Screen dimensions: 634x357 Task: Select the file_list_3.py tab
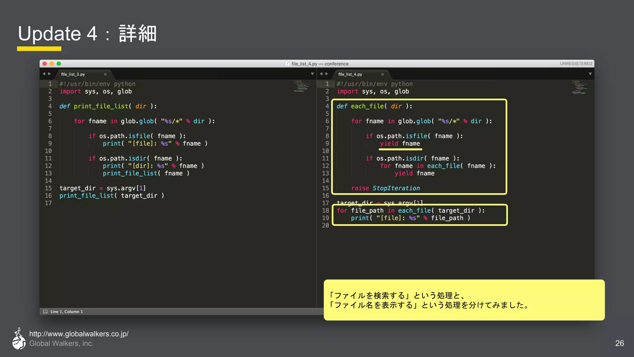point(73,74)
